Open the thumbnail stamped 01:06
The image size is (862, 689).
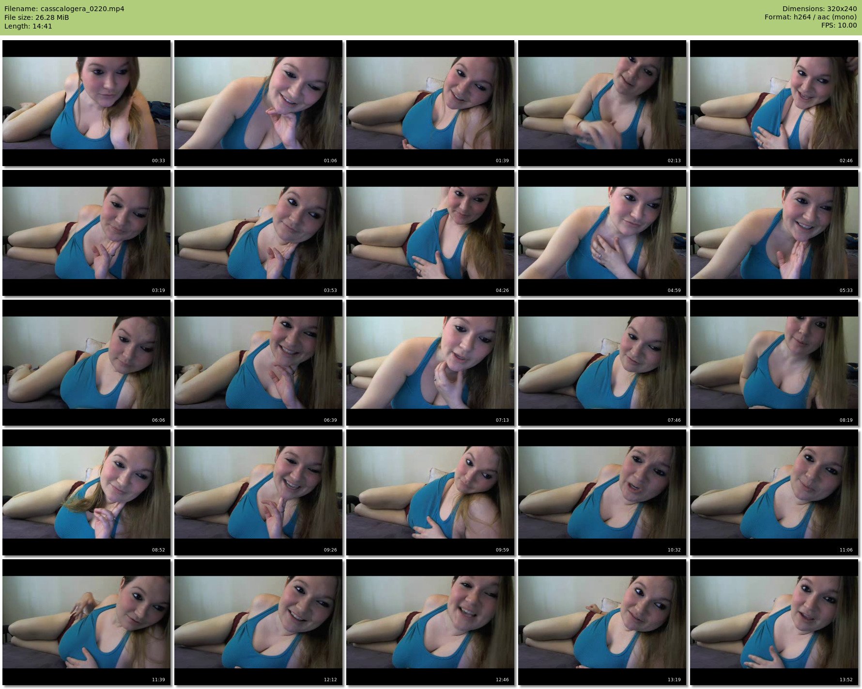(x=259, y=103)
